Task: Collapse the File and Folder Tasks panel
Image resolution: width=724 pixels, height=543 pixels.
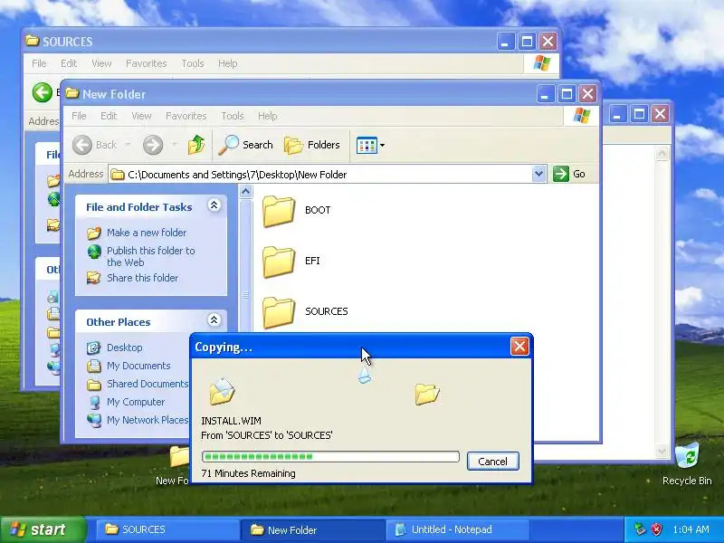Action: (214, 205)
